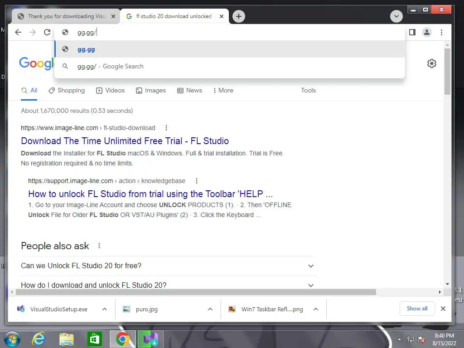
Task: Open the side panel icon
Action: coord(412,32)
